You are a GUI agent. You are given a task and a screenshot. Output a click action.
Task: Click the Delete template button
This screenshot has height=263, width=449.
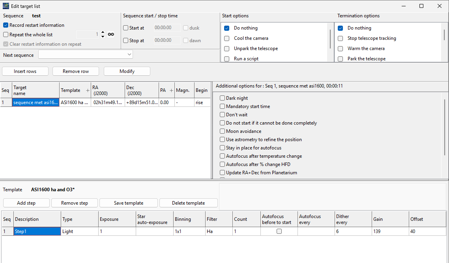[189, 203]
